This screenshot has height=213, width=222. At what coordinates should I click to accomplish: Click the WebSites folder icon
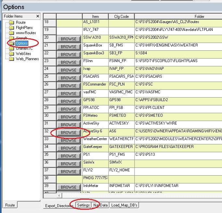[11, 54]
